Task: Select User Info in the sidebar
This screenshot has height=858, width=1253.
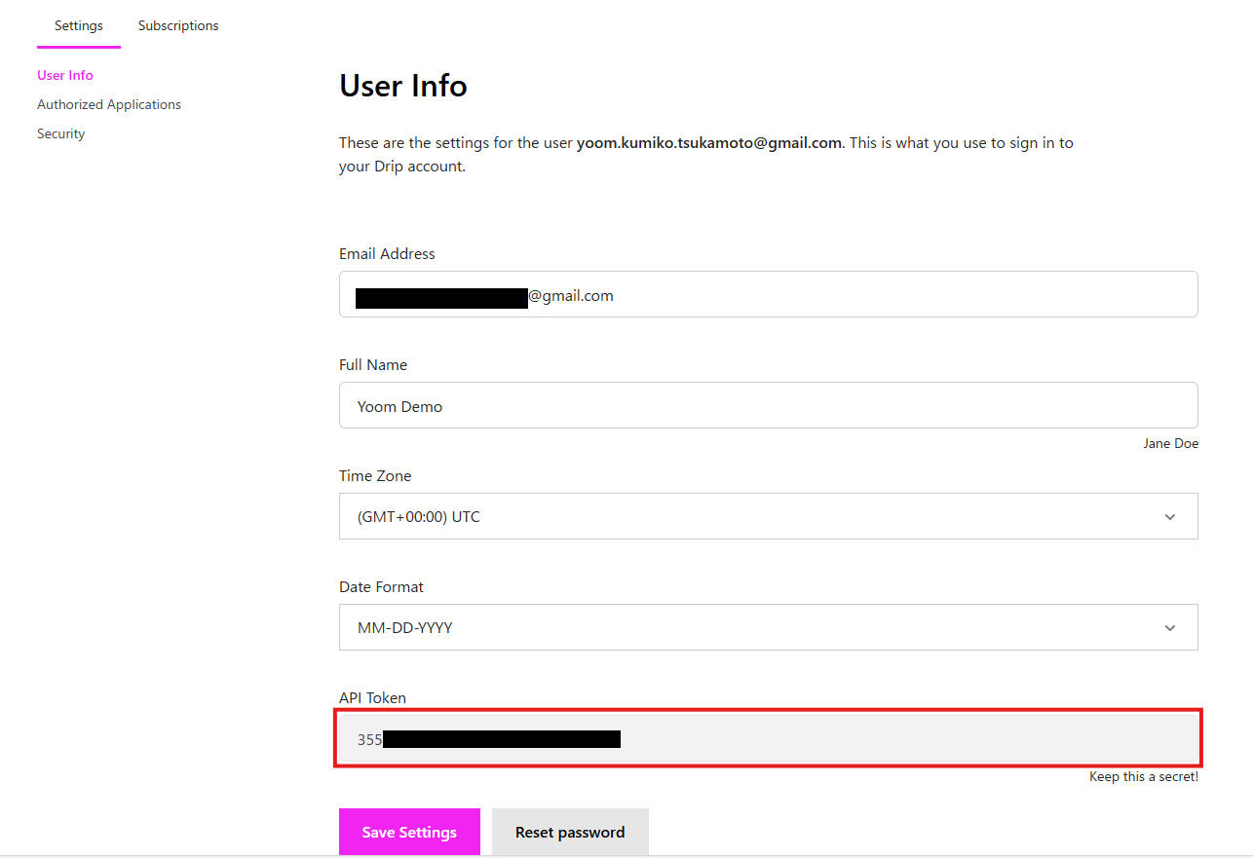Action: point(65,75)
